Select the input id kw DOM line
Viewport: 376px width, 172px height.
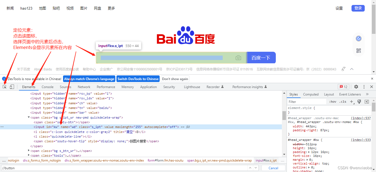[141, 127]
